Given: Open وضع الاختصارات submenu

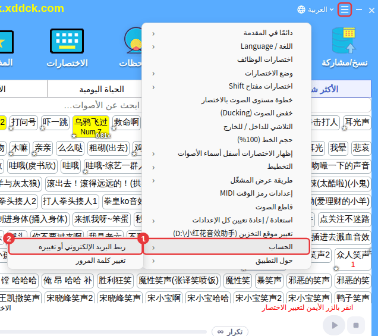Looking at the screenshot, I should [226, 73].
